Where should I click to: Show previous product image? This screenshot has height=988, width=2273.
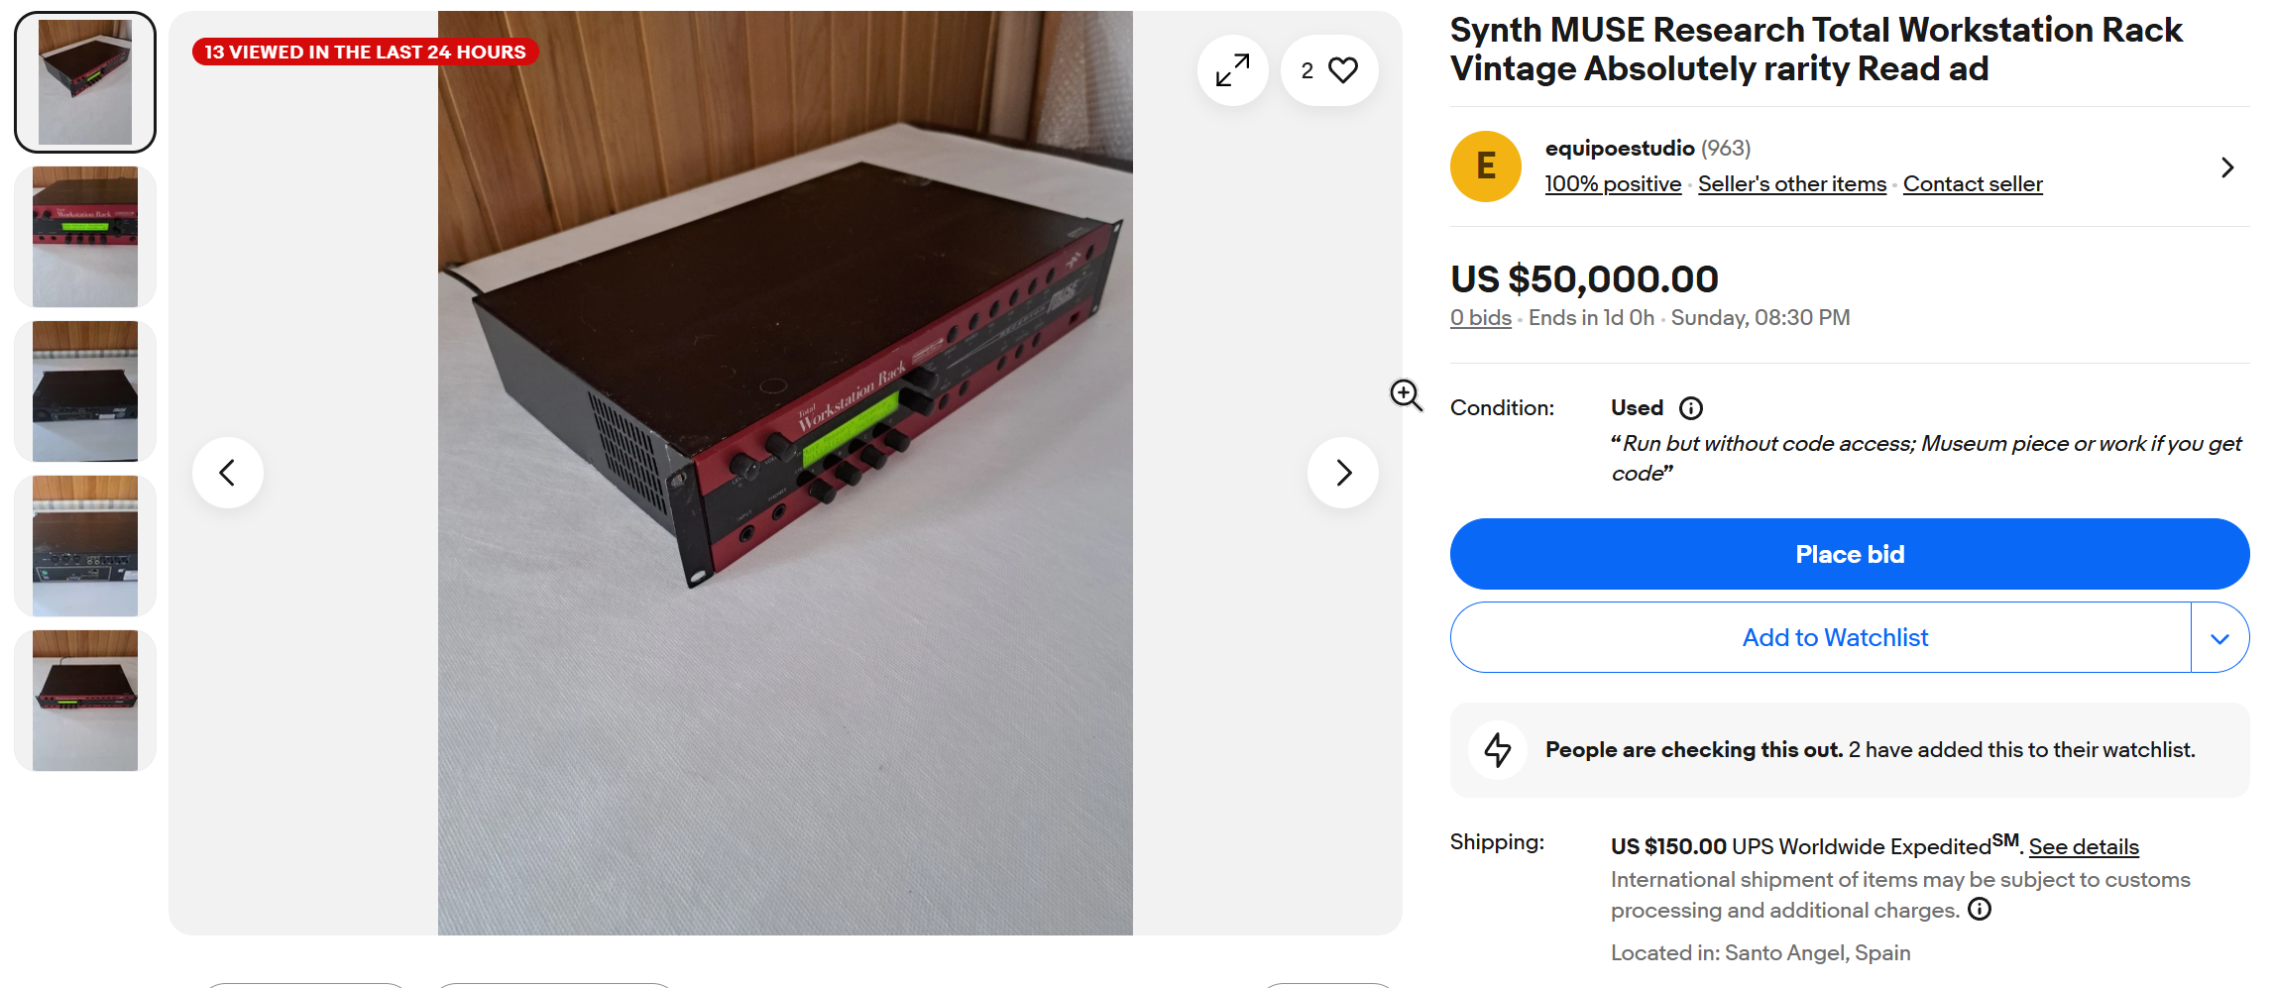coord(228,473)
